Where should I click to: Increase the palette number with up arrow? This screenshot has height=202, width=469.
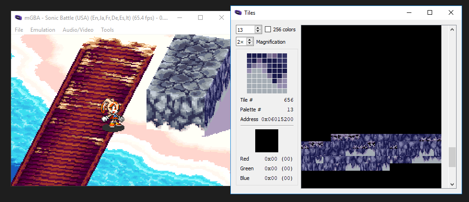coord(258,28)
